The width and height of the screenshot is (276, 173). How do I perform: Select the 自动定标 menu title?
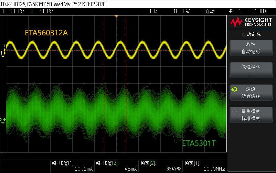click(251, 34)
